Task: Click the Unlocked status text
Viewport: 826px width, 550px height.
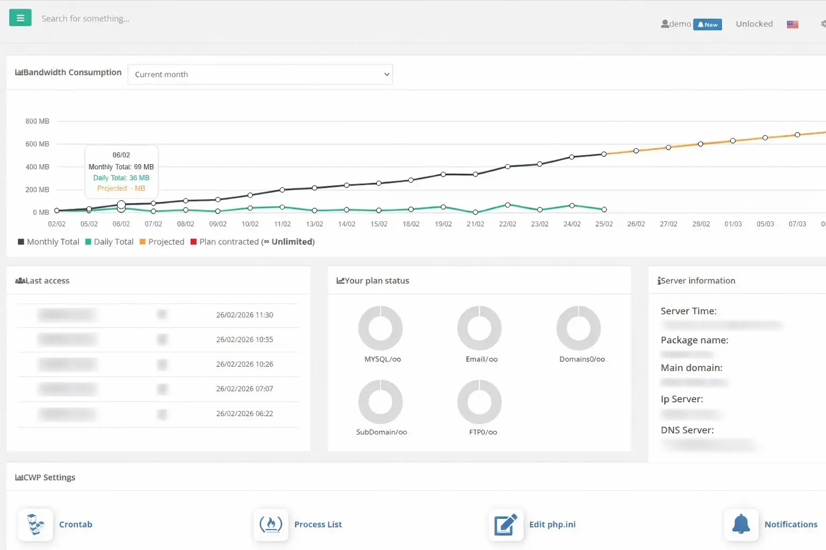Action: [754, 24]
